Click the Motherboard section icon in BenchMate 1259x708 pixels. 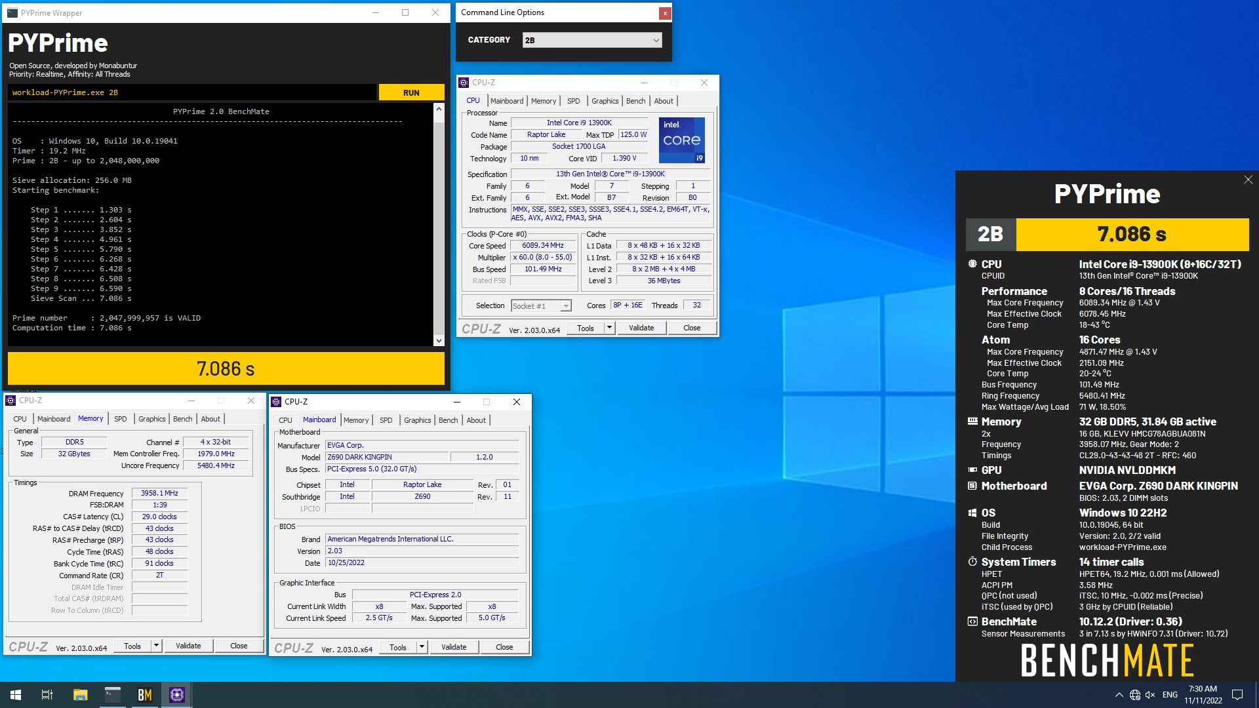(972, 486)
